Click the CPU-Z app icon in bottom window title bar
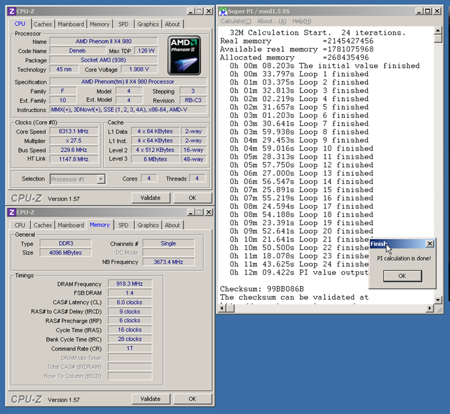 (12, 213)
